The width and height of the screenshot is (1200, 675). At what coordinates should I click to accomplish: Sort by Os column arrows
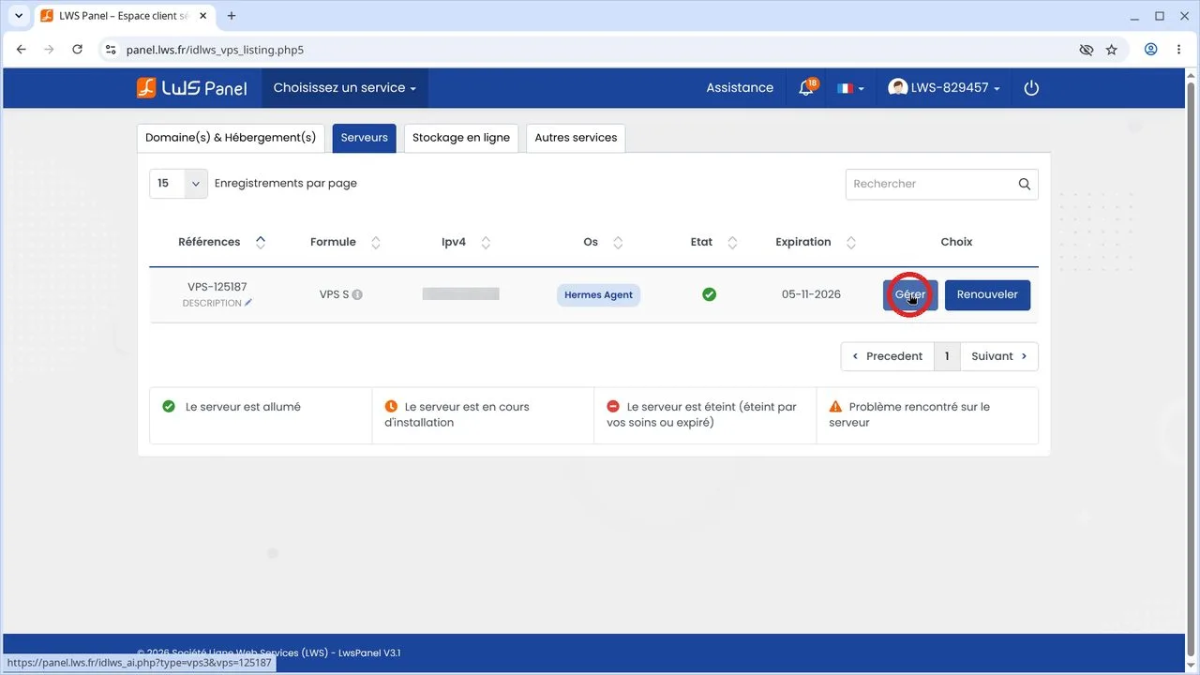pyautogui.click(x=618, y=242)
